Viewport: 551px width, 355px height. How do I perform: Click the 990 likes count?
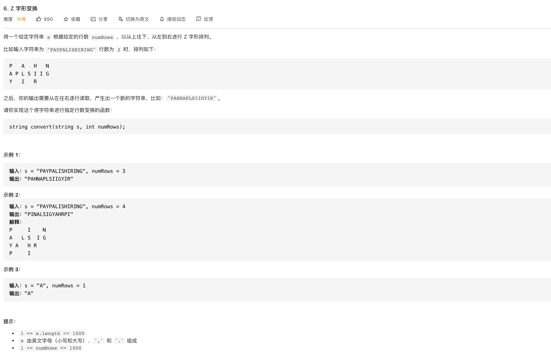point(48,19)
